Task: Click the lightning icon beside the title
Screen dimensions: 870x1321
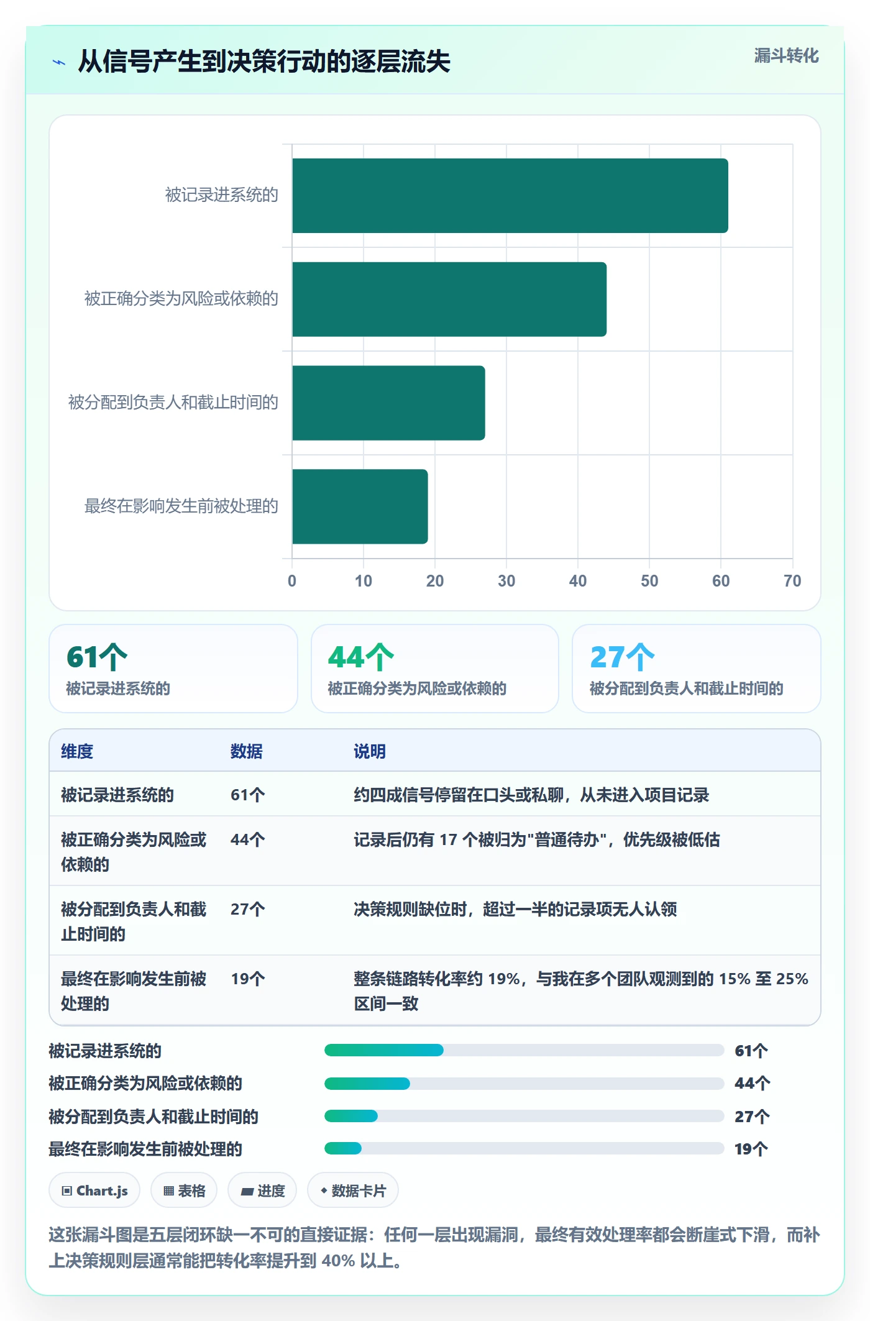Action: click(59, 62)
